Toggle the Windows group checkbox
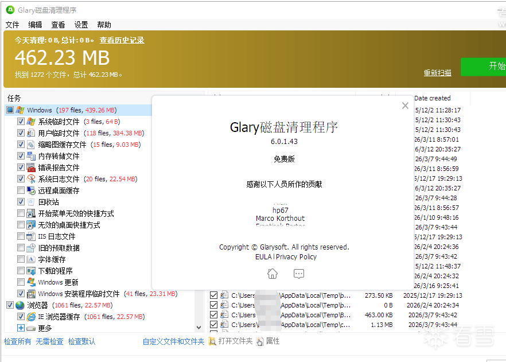This screenshot has height=362, width=506. [10, 110]
